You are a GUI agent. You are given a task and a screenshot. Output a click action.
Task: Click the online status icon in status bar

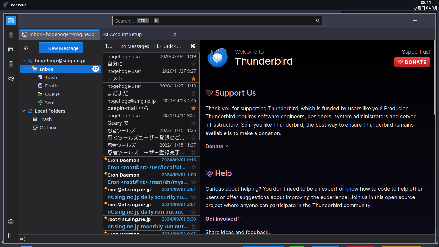23,239
